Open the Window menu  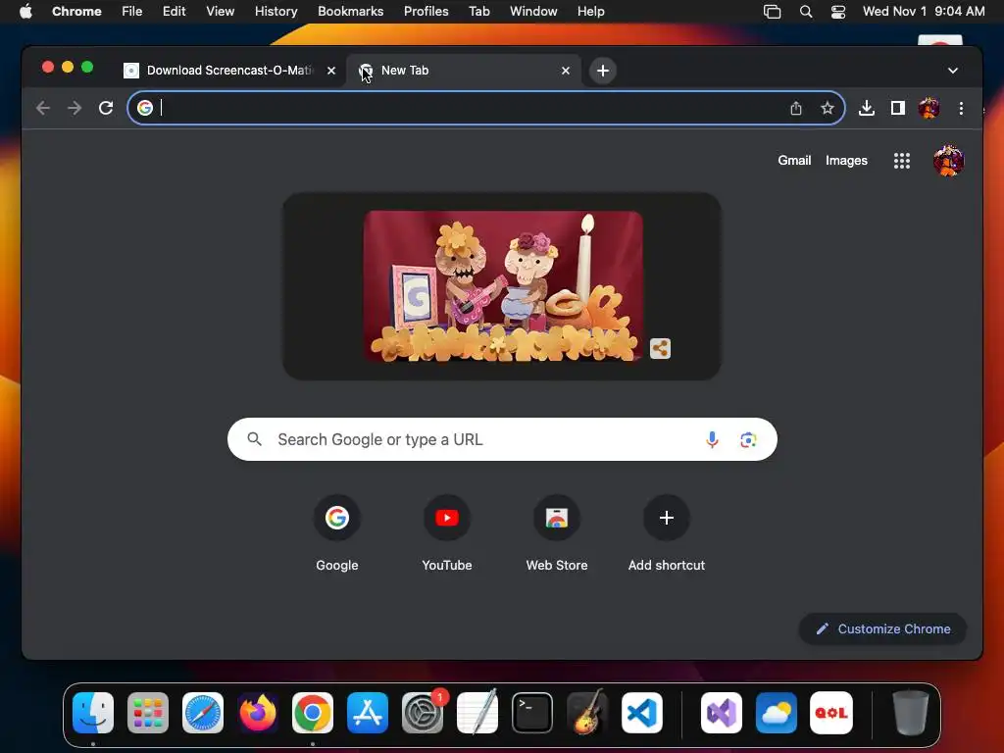pos(533,12)
